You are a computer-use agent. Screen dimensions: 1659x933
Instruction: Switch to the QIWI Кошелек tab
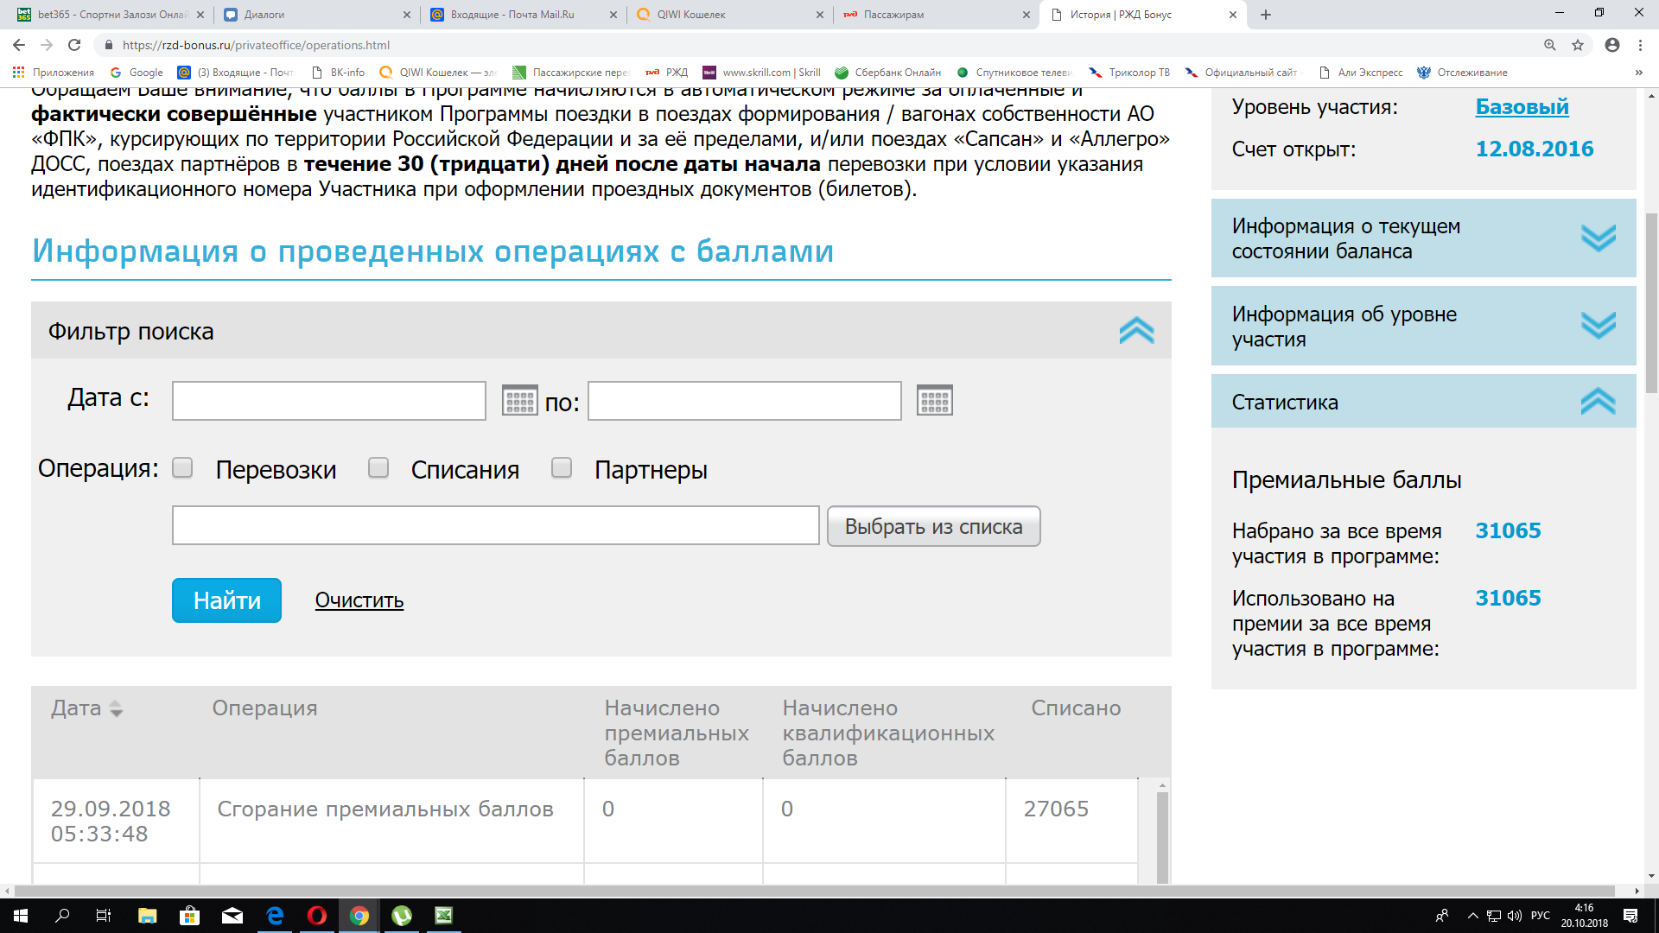coord(726,15)
